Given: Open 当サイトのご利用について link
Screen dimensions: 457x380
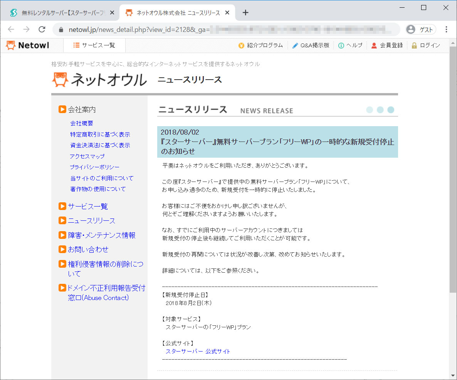Looking at the screenshot, I should click(102, 178).
